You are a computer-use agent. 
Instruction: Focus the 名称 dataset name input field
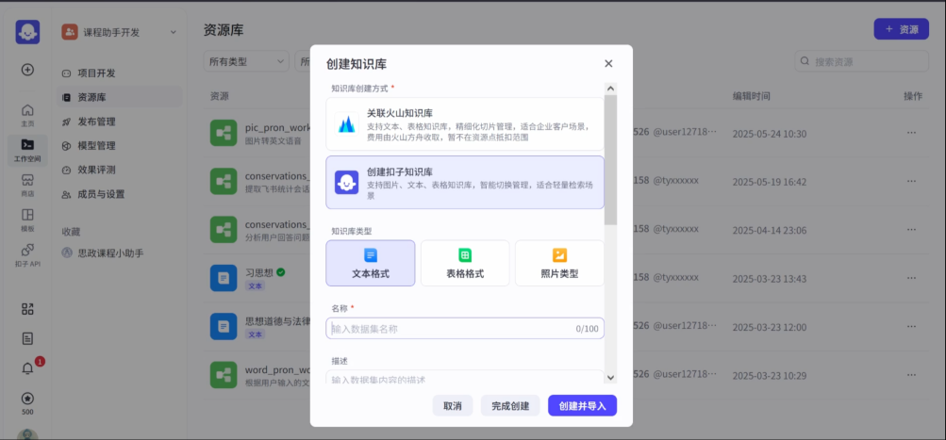pos(453,329)
